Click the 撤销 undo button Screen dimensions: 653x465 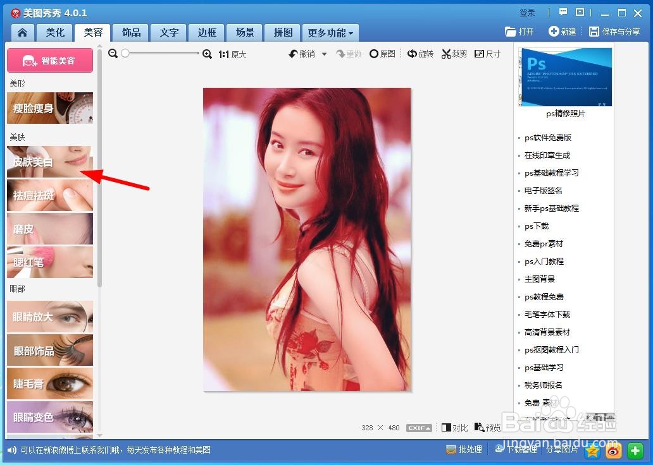[x=302, y=54]
